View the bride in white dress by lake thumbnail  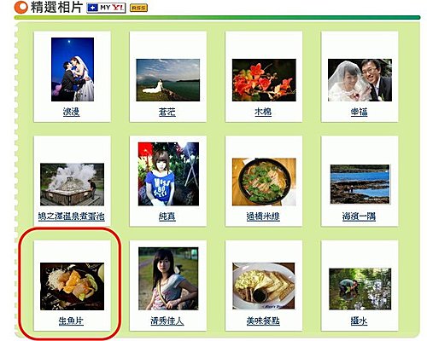point(168,80)
